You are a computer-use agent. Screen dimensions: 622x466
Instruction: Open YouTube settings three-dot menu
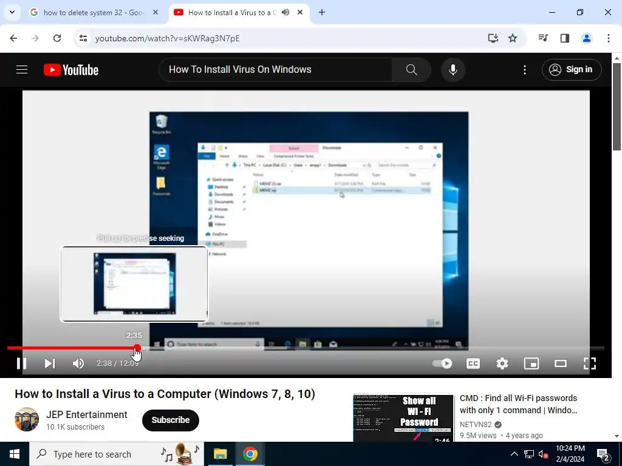point(524,70)
